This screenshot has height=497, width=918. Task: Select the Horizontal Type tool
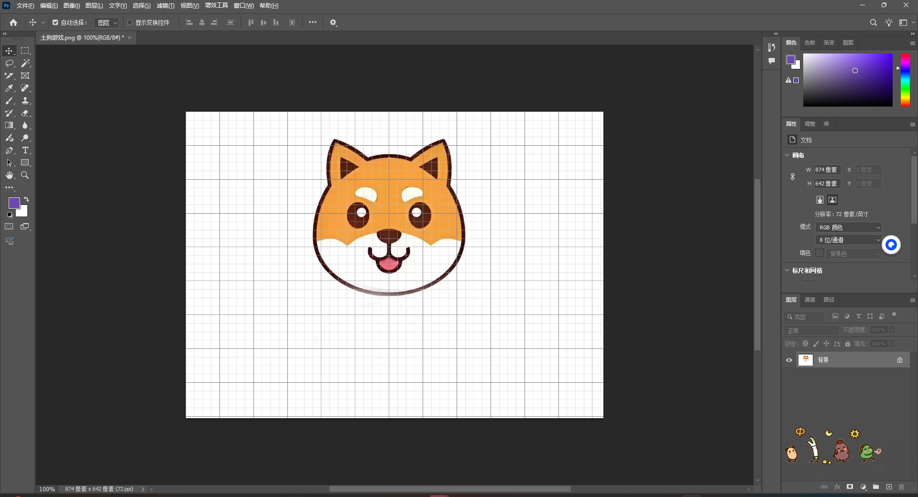pos(25,150)
